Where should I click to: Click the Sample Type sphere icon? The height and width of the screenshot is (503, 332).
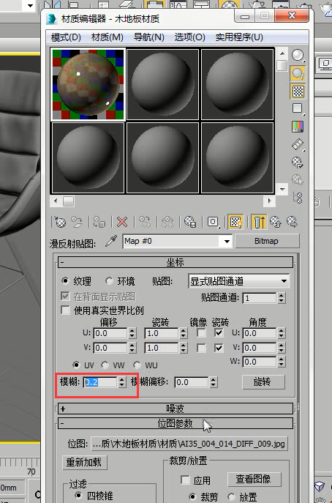point(298,56)
